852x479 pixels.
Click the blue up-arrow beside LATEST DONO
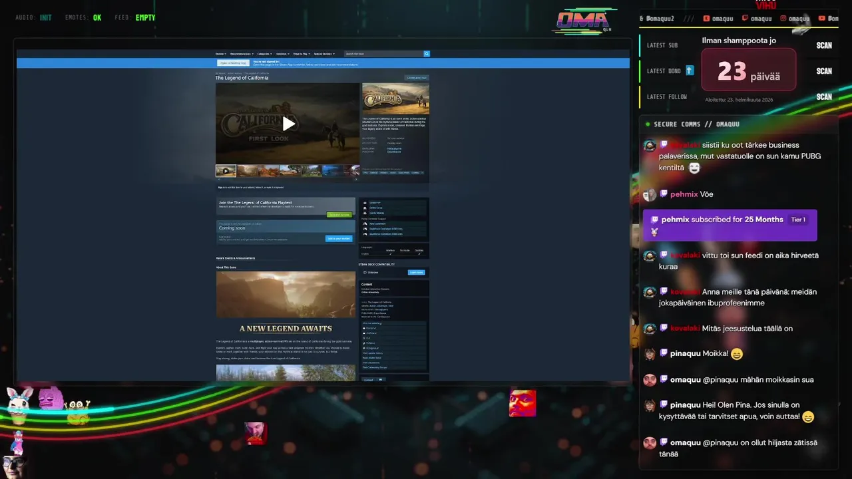pyautogui.click(x=690, y=71)
